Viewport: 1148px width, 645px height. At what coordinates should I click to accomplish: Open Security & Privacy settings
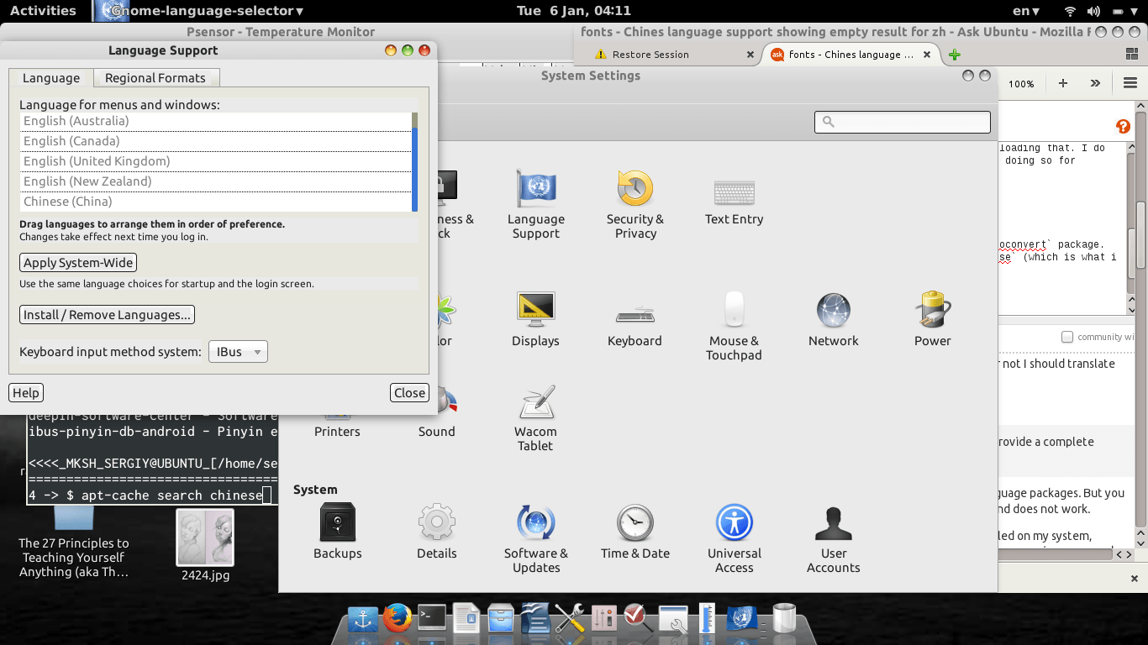point(635,204)
